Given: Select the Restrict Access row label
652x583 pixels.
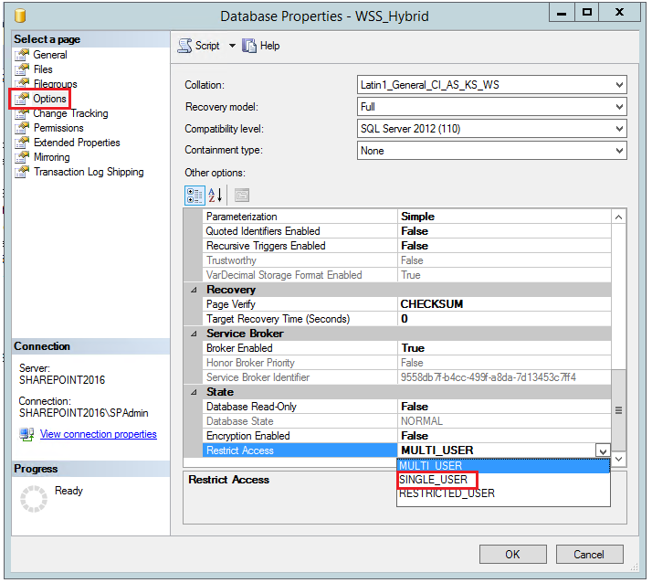Looking at the screenshot, I should tap(300, 450).
